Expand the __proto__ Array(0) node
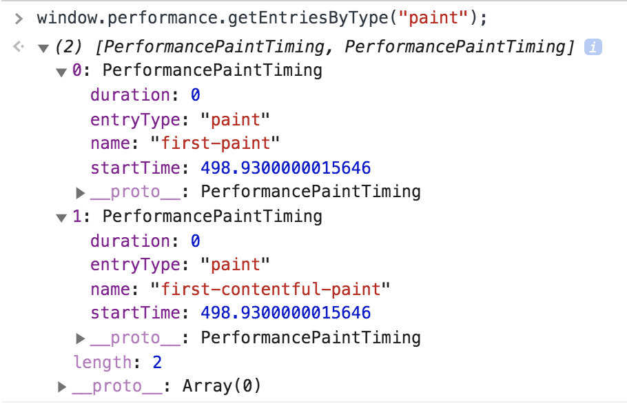This screenshot has height=404, width=627. point(62,386)
